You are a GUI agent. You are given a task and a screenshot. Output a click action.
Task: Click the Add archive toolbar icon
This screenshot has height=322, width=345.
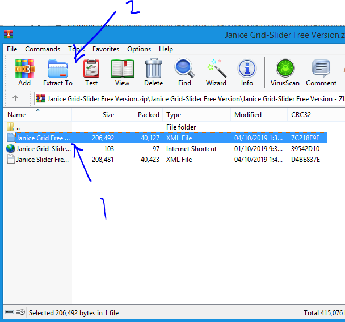point(24,68)
